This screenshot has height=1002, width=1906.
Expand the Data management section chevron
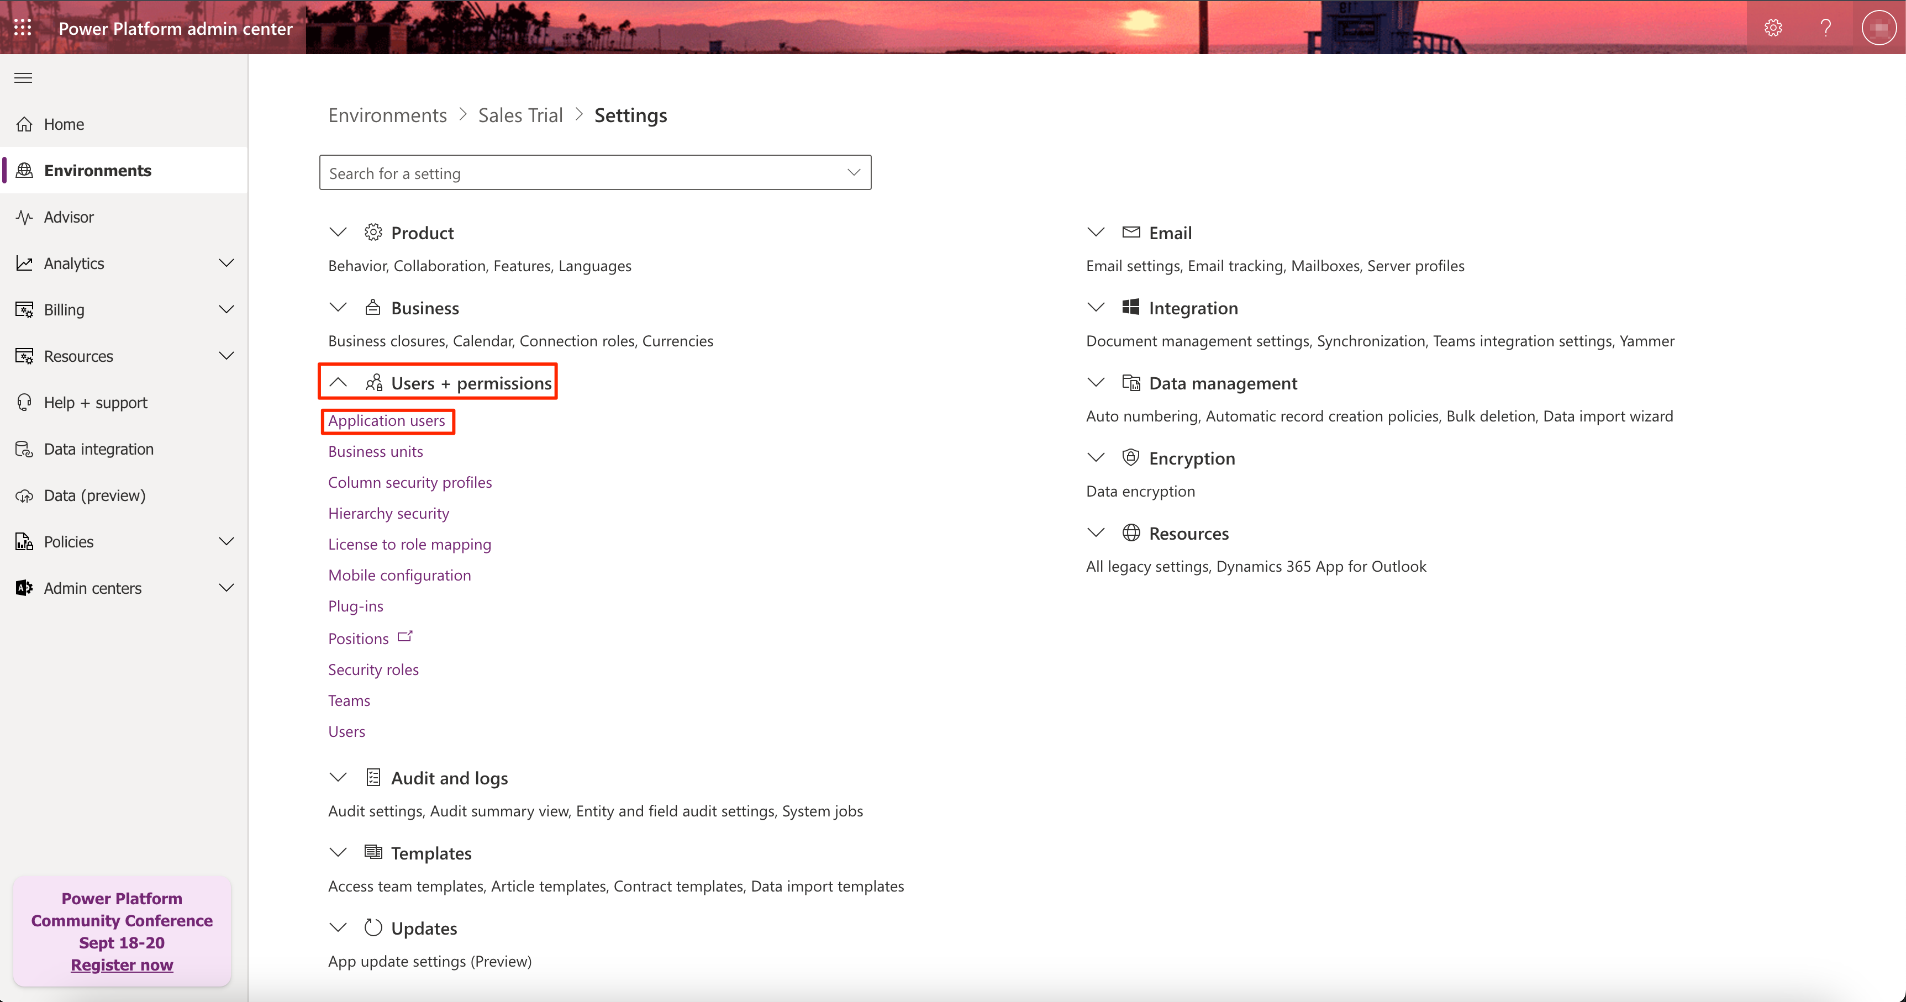click(1096, 383)
